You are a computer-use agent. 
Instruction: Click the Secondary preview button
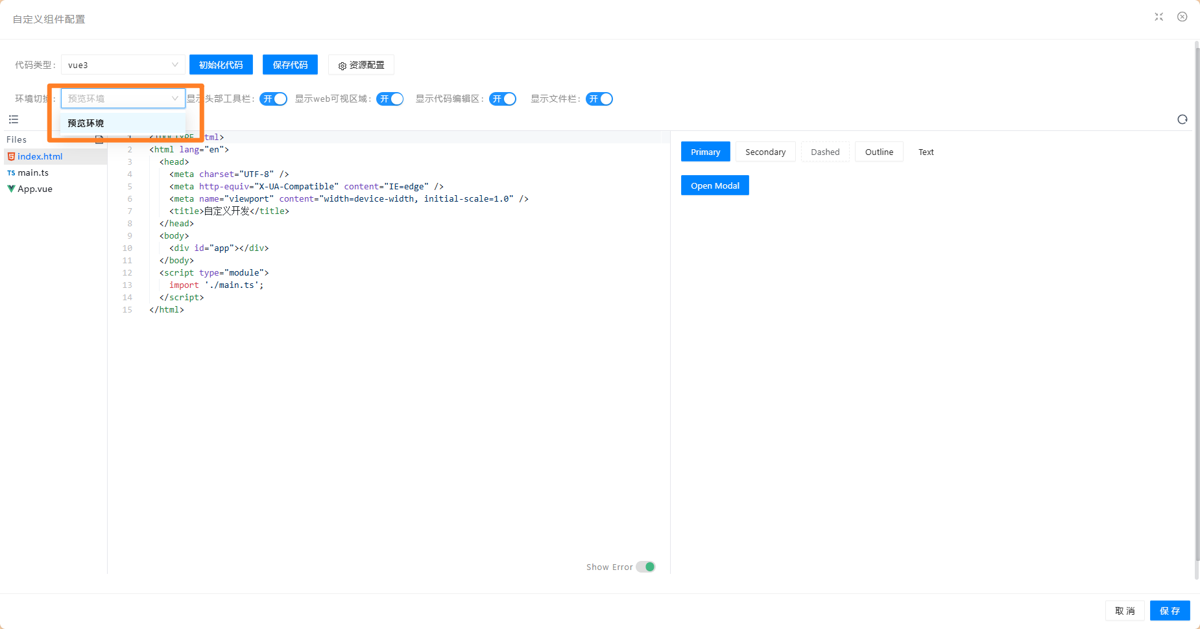[765, 152]
